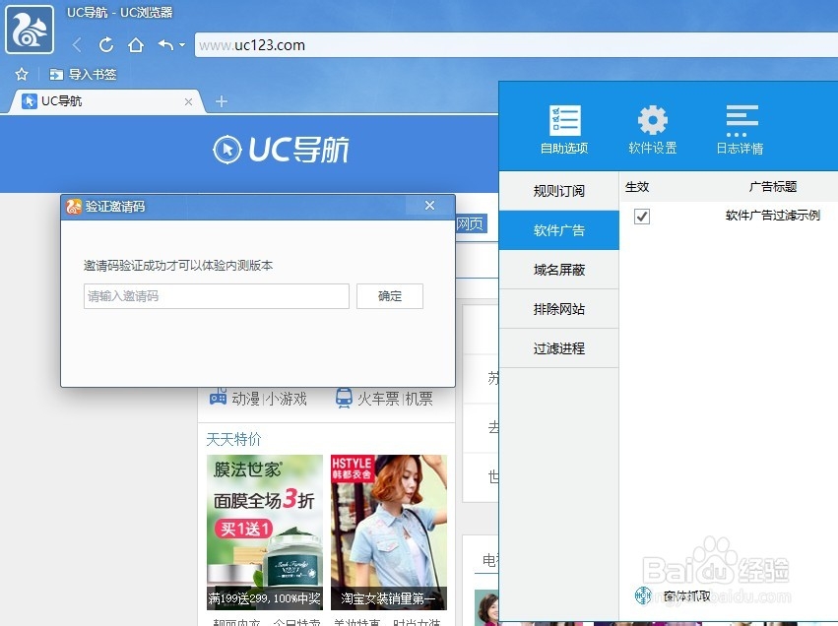
Task: Click the undo closed tab arrow
Action: [x=165, y=45]
